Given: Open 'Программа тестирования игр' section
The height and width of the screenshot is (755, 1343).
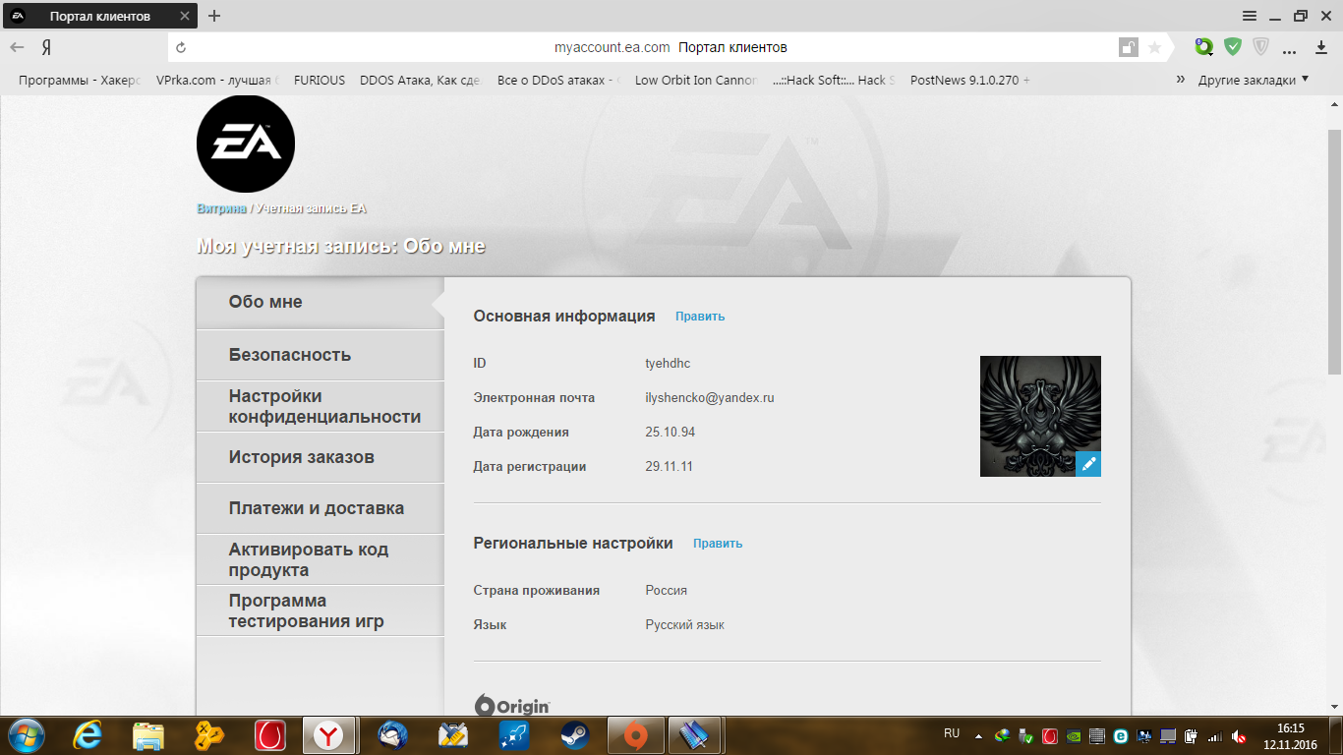Looking at the screenshot, I should [321, 610].
